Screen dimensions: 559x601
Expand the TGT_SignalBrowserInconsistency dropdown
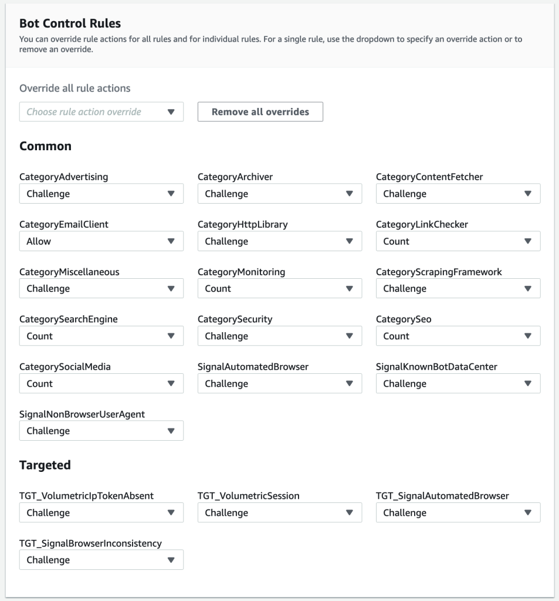(101, 560)
